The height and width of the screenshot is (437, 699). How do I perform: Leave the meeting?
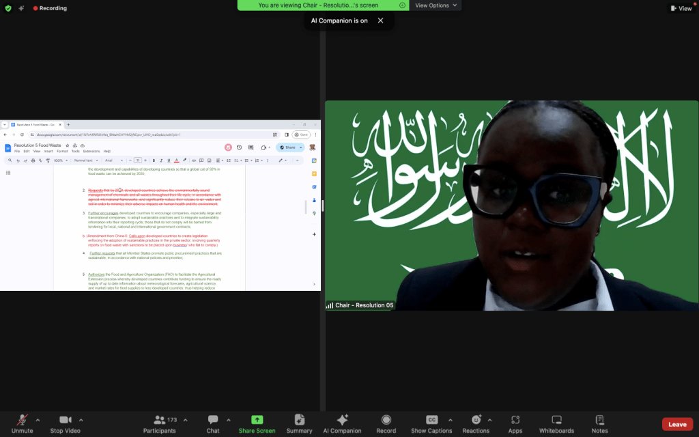click(676, 424)
